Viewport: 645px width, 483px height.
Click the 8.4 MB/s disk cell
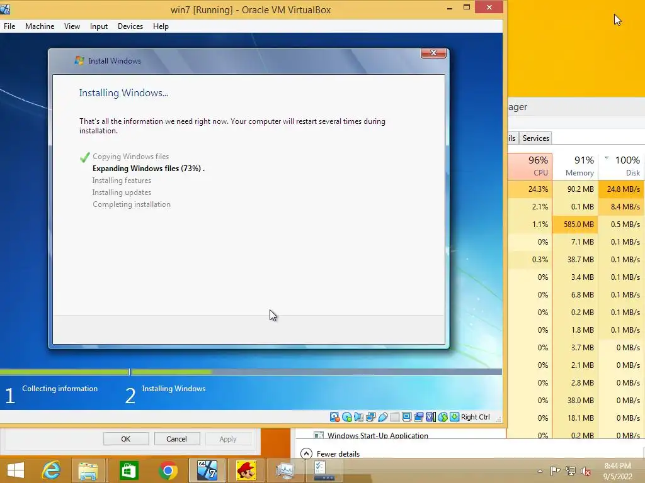tap(622, 206)
